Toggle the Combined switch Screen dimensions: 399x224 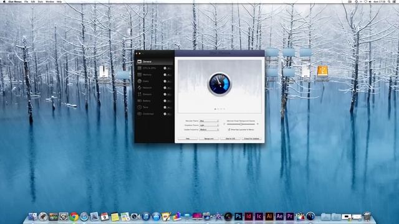tap(167, 114)
